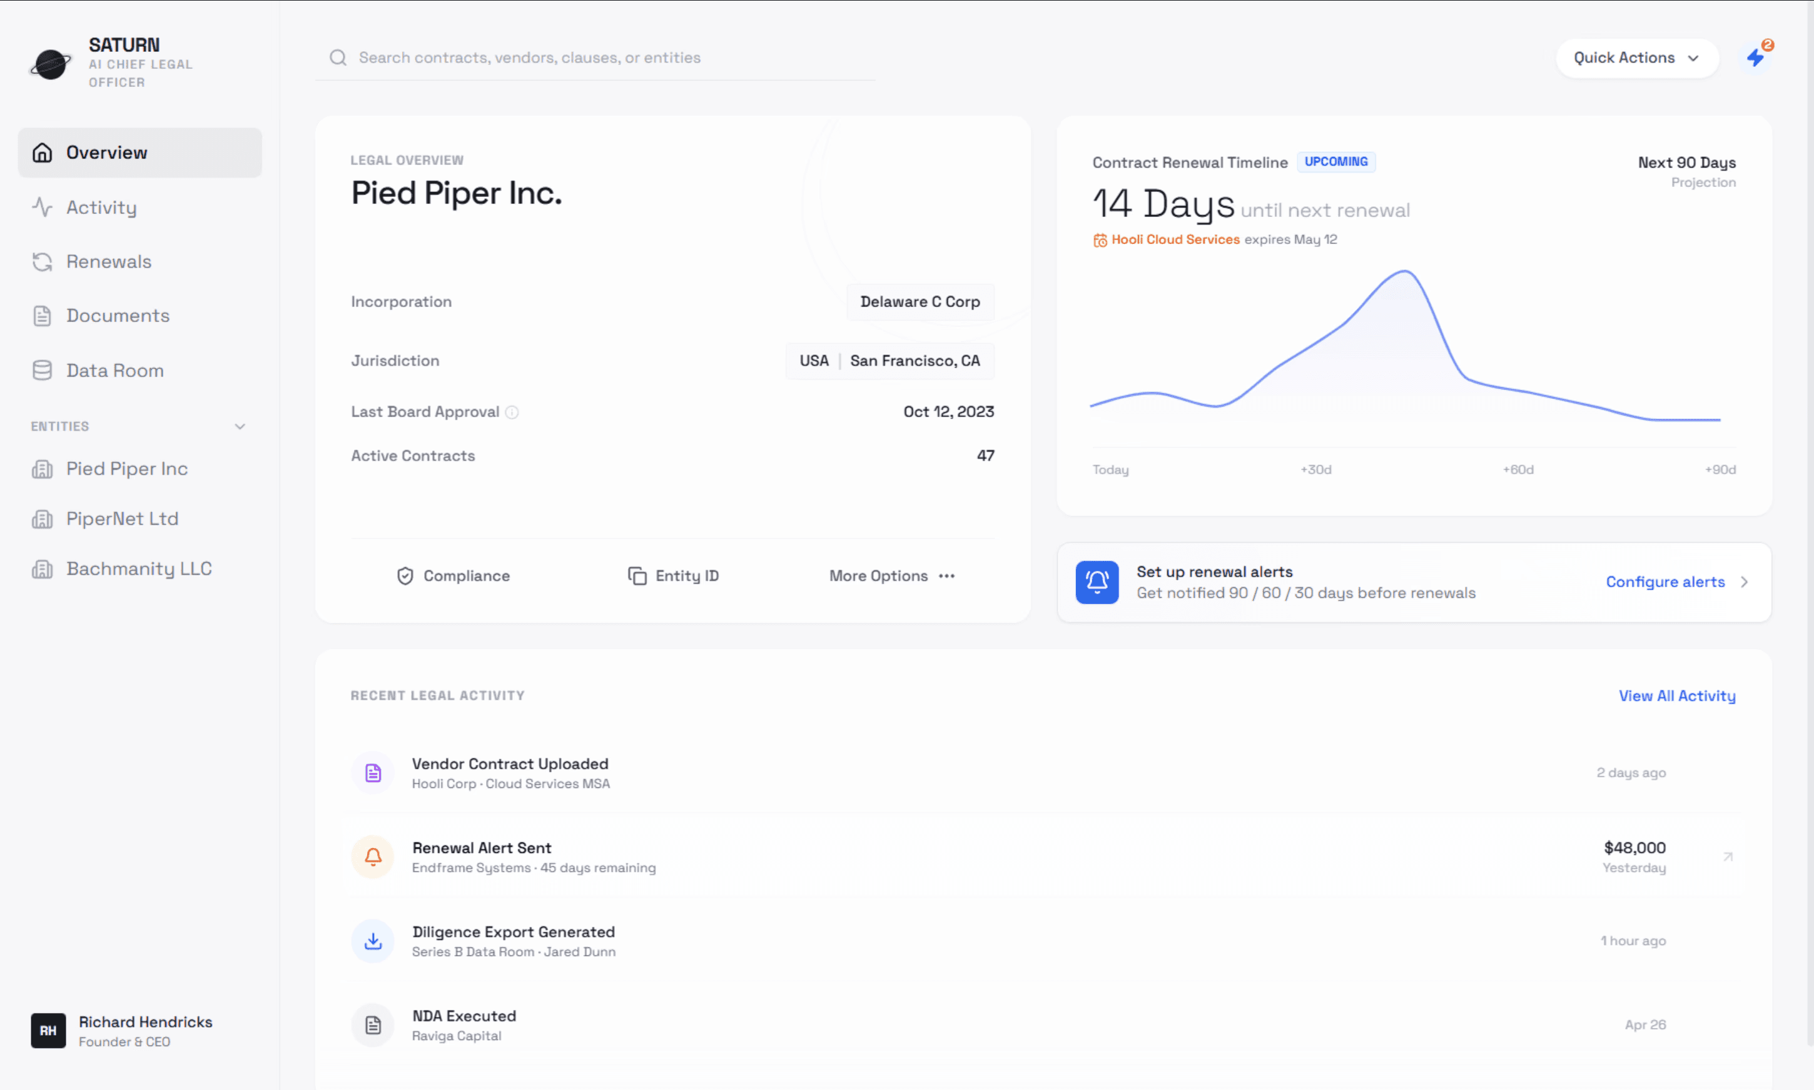Click the Diligence Export download icon

(x=373, y=940)
